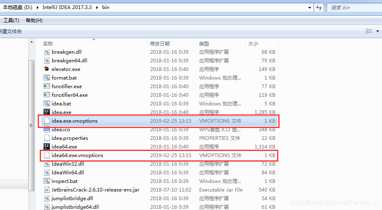
Task: Expand the arrow after 本地磁盘 (D:)
Action: point(38,7)
